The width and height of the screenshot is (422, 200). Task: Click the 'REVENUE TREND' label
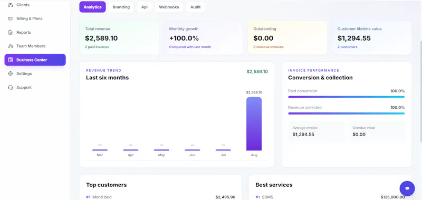click(103, 71)
